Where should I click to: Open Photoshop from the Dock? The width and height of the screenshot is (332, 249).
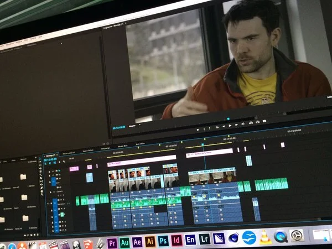coord(163,241)
